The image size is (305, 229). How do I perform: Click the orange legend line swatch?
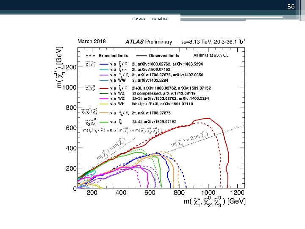pos(104,113)
